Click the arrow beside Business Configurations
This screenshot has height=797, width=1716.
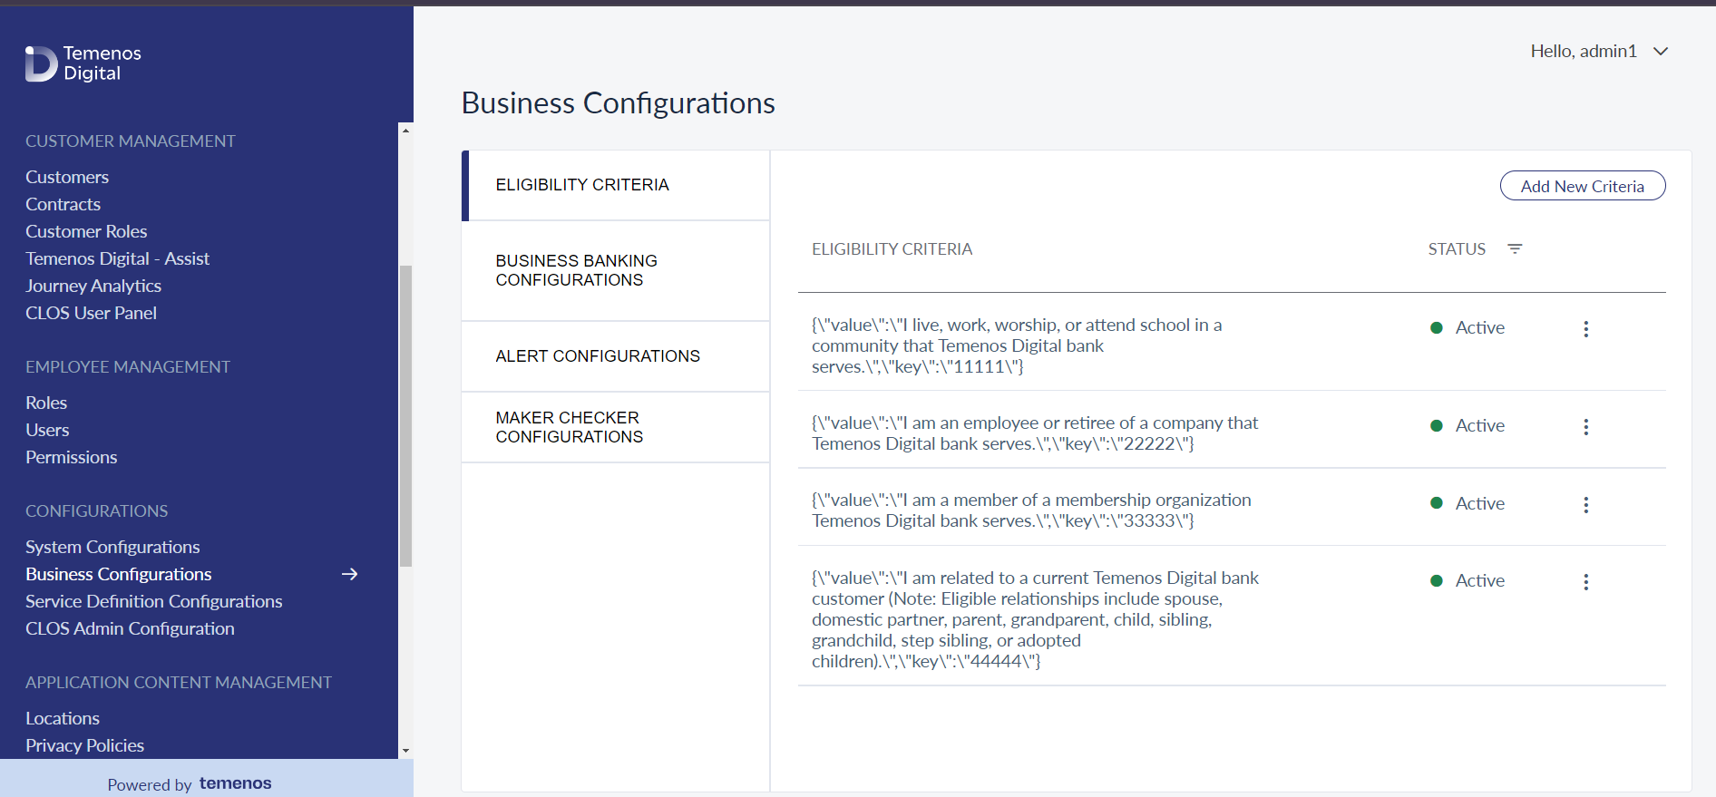coord(349,574)
